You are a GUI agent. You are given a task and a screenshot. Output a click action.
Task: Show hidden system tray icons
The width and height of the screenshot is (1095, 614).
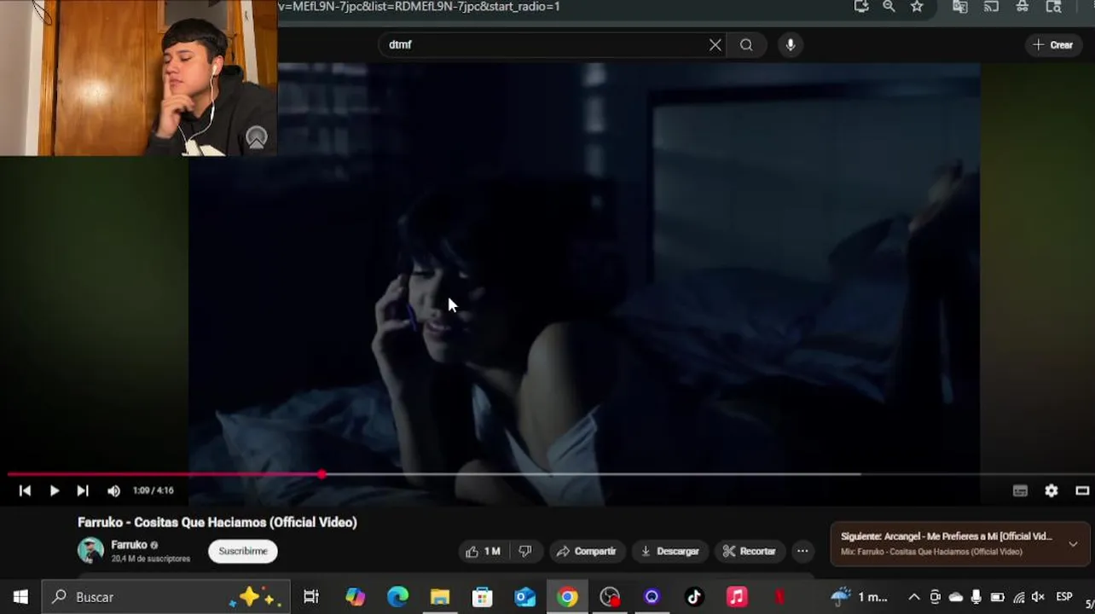click(913, 597)
